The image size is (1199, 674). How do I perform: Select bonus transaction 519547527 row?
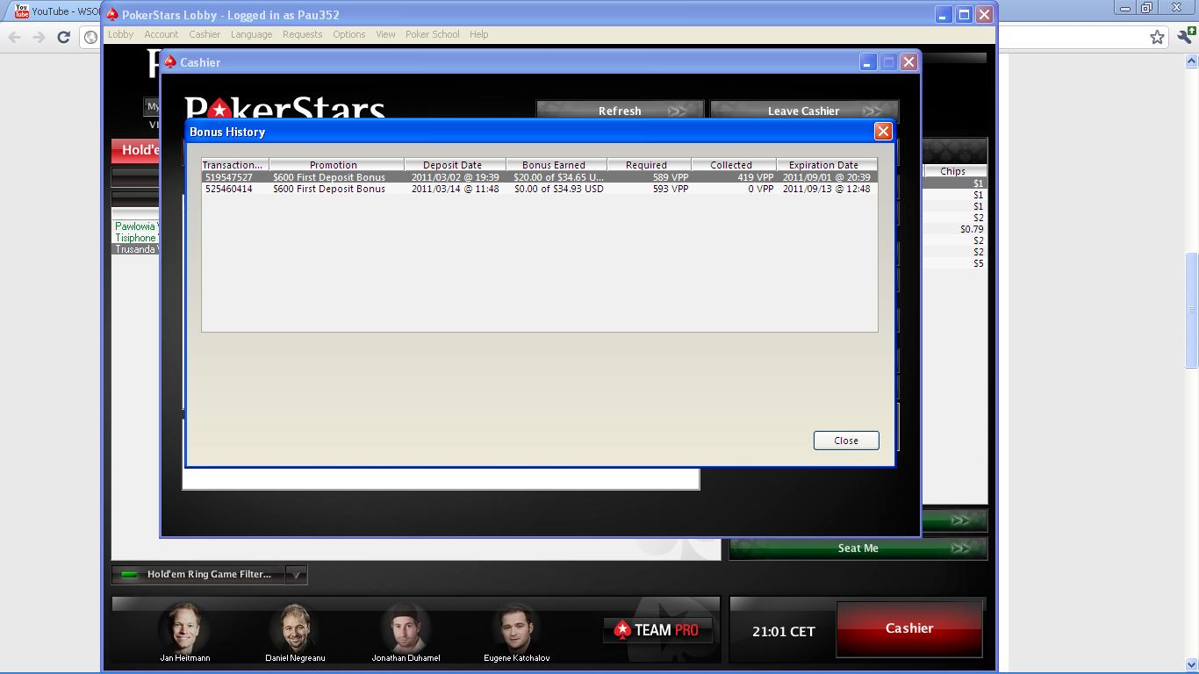pyautogui.click(x=539, y=177)
